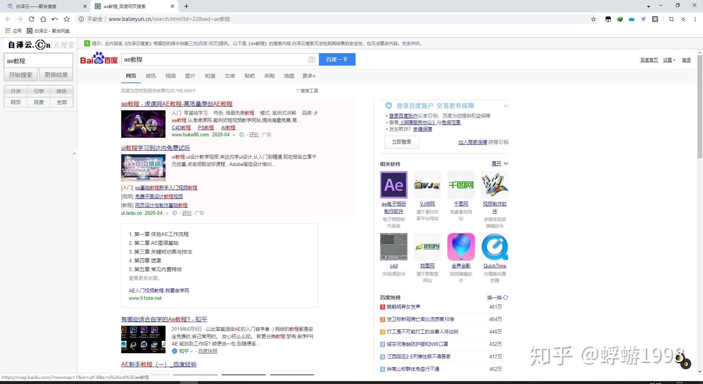703x384 pixels.
Task: Collapse the left sidebar with arrow handle
Action: pyautogui.click(x=74, y=153)
